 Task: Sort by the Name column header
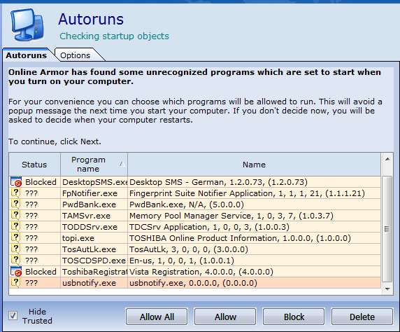pyautogui.click(x=254, y=165)
